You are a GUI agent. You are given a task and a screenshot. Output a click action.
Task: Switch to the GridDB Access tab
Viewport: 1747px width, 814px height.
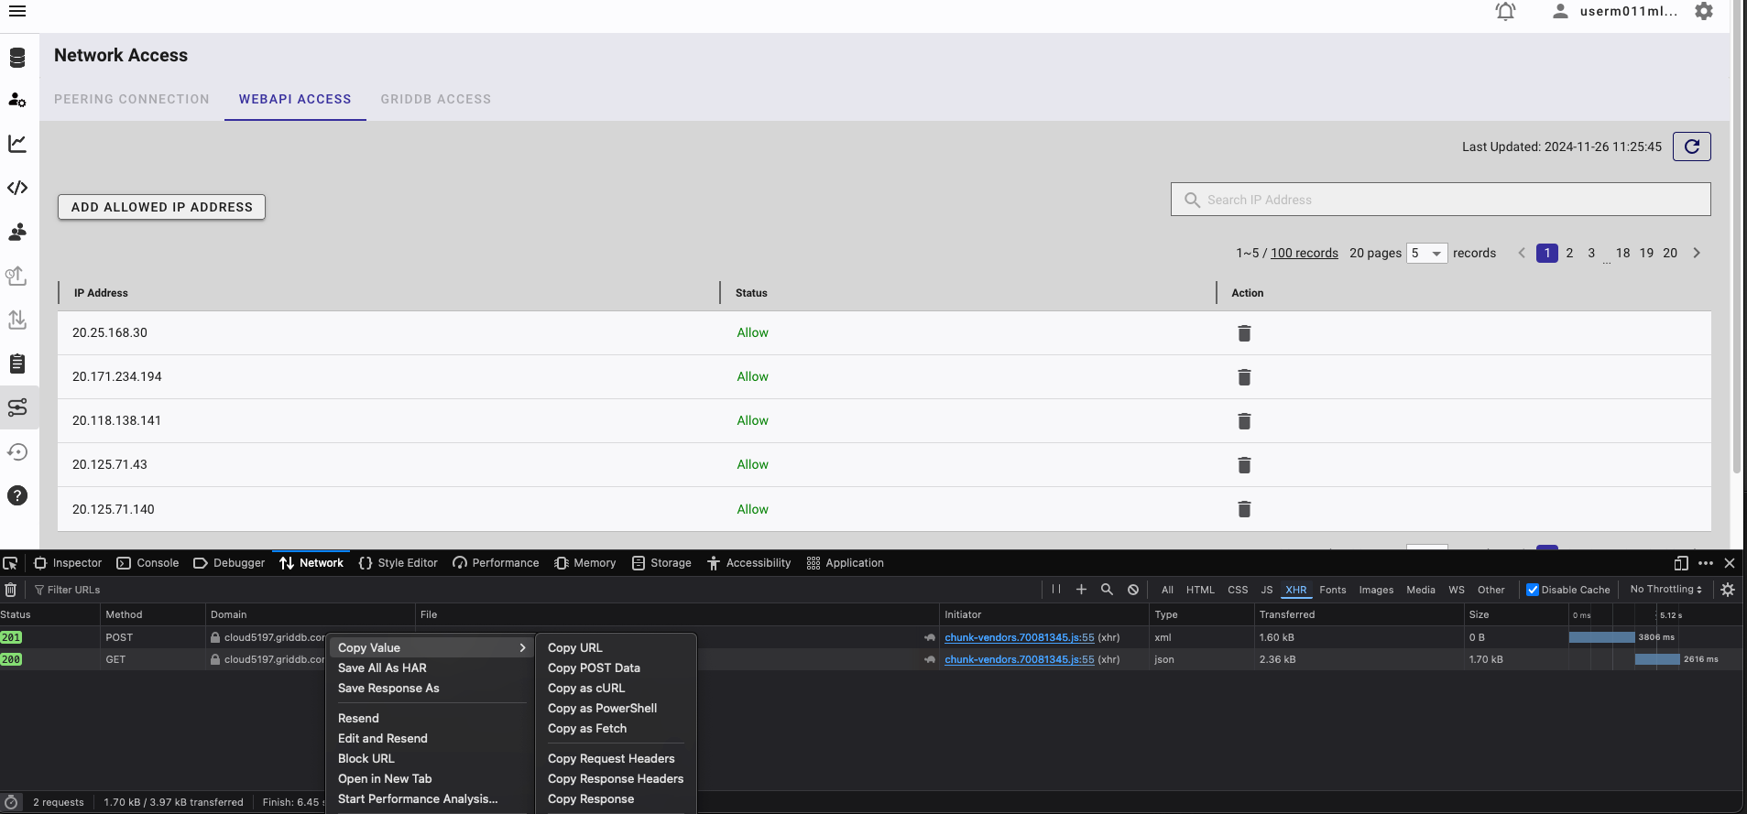tap(435, 99)
